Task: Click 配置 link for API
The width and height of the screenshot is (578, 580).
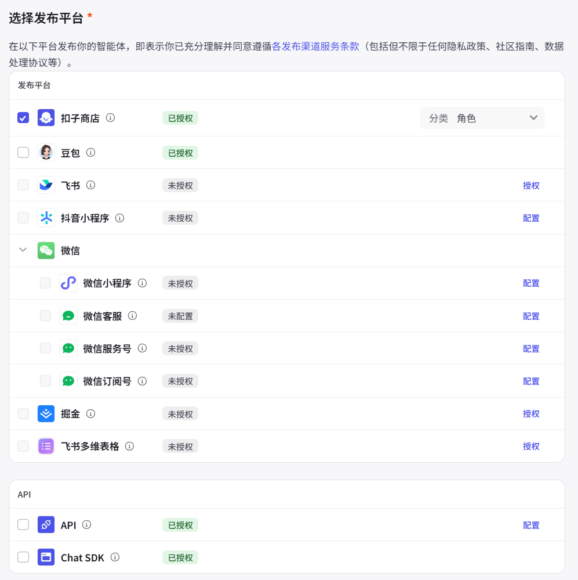Action: click(x=531, y=525)
